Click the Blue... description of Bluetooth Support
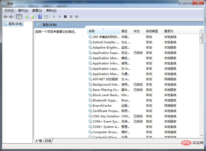 tap(126, 100)
